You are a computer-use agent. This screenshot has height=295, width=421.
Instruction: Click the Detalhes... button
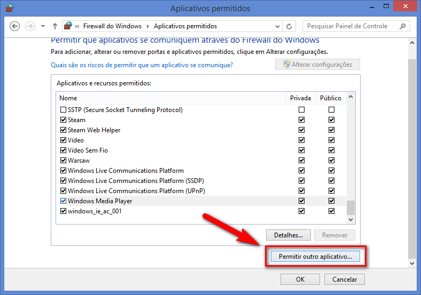[289, 235]
